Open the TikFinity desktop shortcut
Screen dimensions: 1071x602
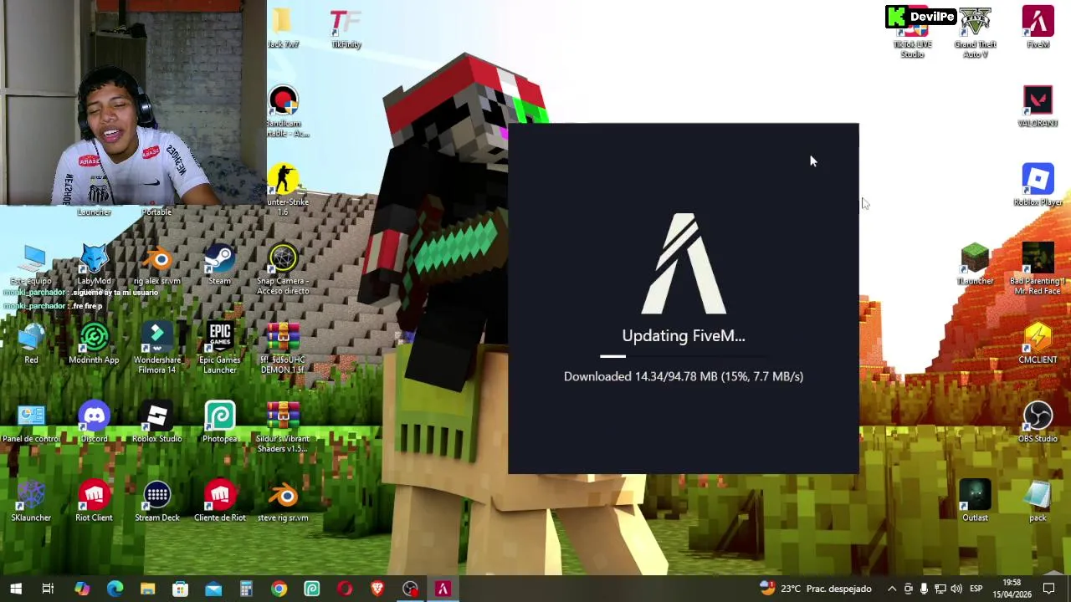pos(346,29)
